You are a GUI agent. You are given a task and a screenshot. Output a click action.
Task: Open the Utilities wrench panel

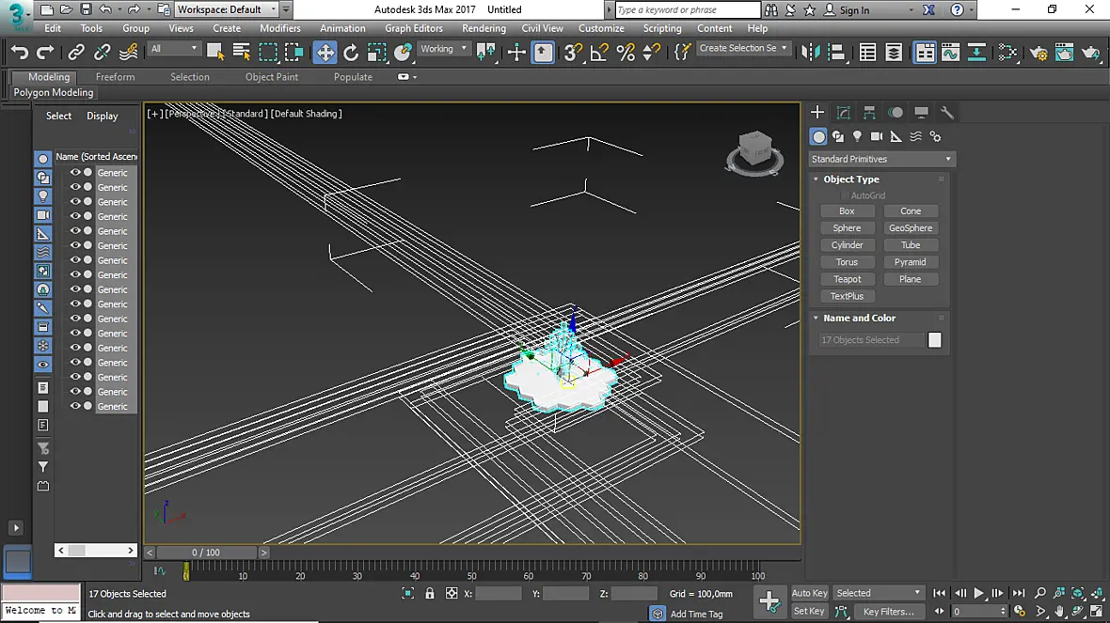pyautogui.click(x=947, y=113)
